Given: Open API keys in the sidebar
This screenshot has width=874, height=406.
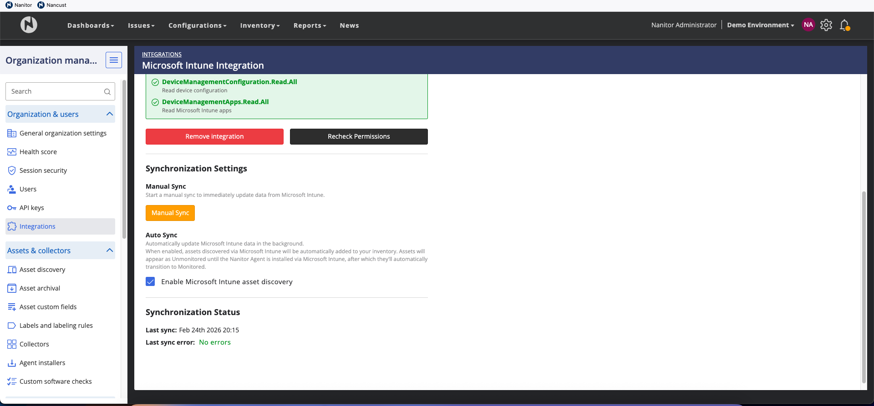Looking at the screenshot, I should [31, 208].
